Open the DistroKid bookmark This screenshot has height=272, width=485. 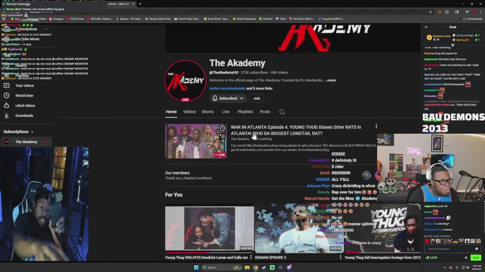(266, 19)
